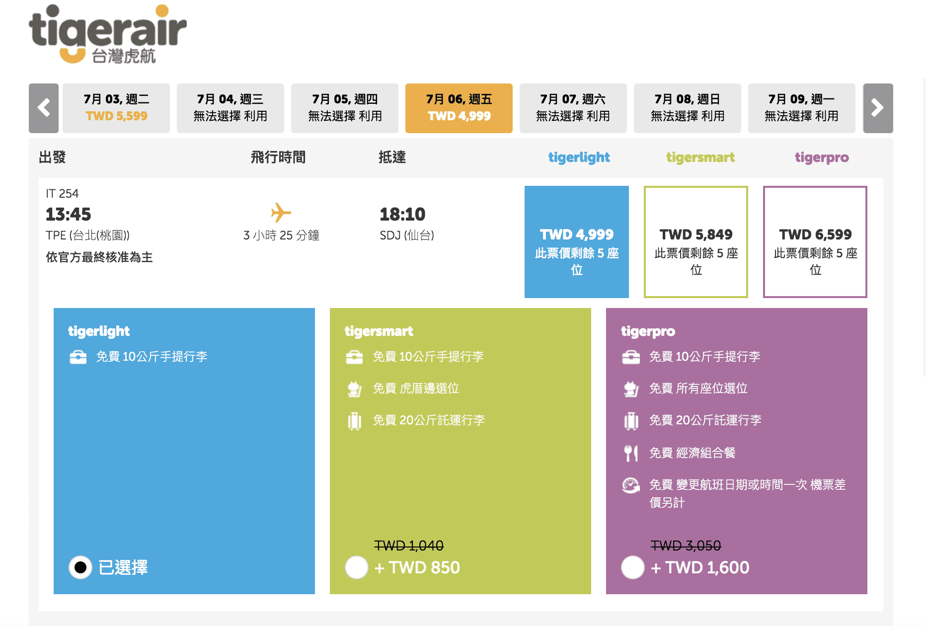Select the tigerlight 已選擇 radio button
The width and height of the screenshot is (926, 626).
[80, 567]
